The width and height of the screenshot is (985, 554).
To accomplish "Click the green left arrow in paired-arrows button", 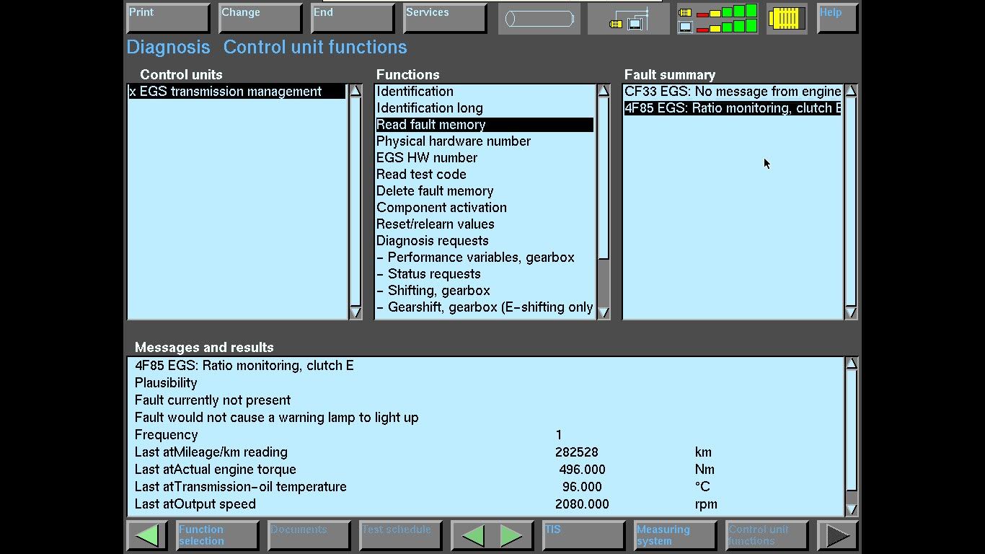I will coord(473,535).
